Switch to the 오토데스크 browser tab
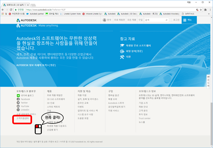 16,5
